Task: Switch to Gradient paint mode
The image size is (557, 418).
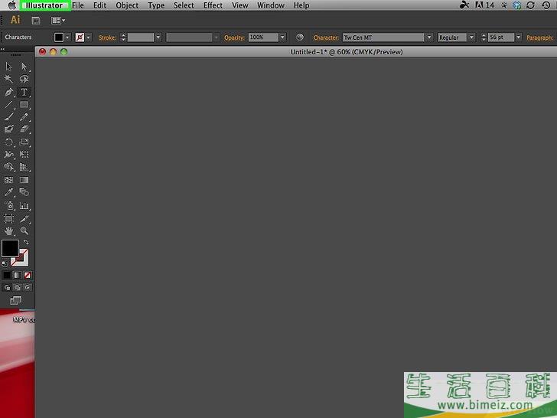Action: coord(17,275)
